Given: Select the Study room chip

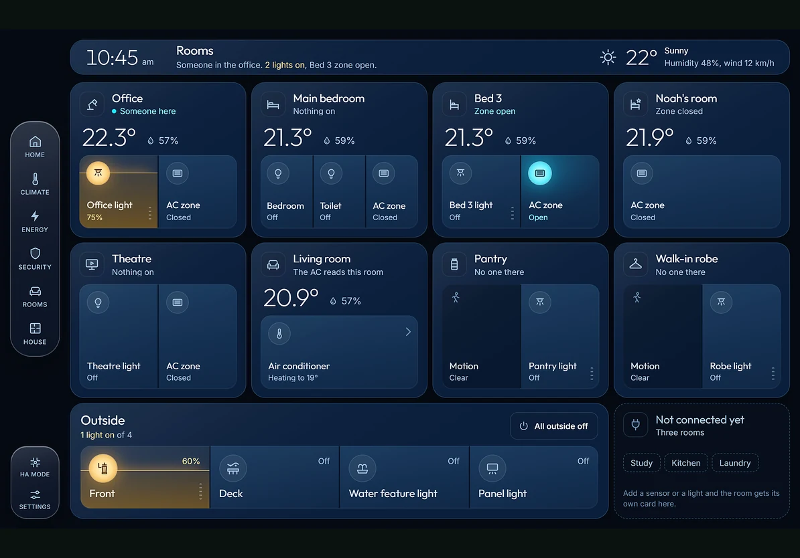Looking at the screenshot, I should [x=641, y=463].
